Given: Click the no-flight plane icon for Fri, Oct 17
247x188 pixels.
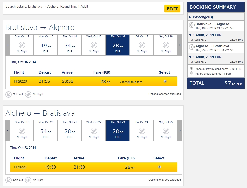Looking at the screenshot, I should [x=142, y=45].
